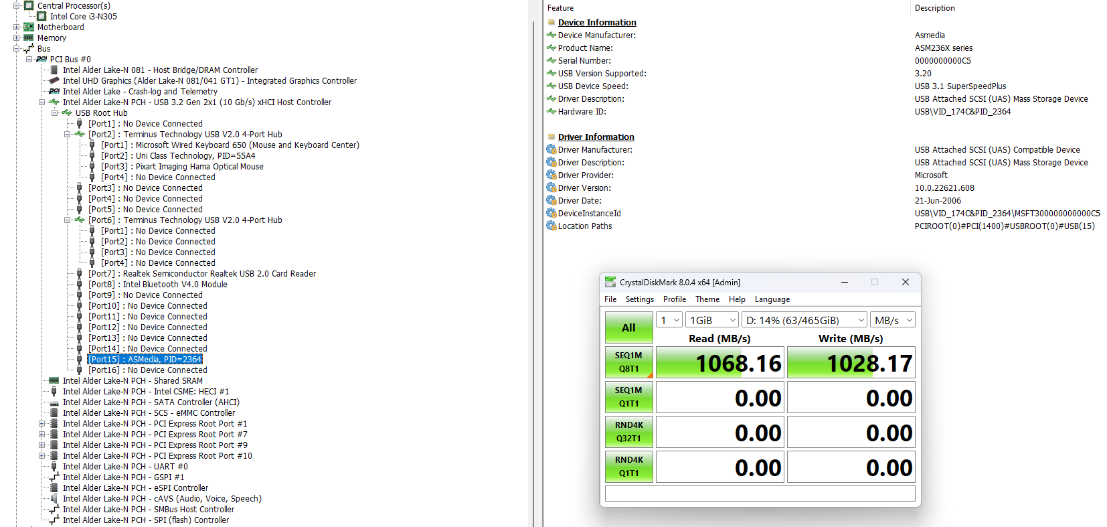Viewport: 1107px width, 527px height.
Task: Click the Device Information section heading
Action: (597, 22)
